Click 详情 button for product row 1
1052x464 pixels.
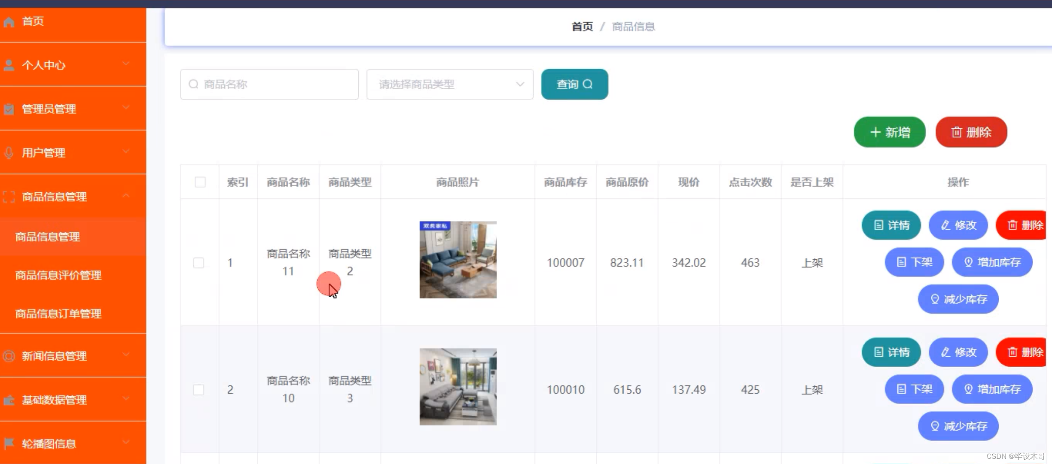pyautogui.click(x=891, y=225)
